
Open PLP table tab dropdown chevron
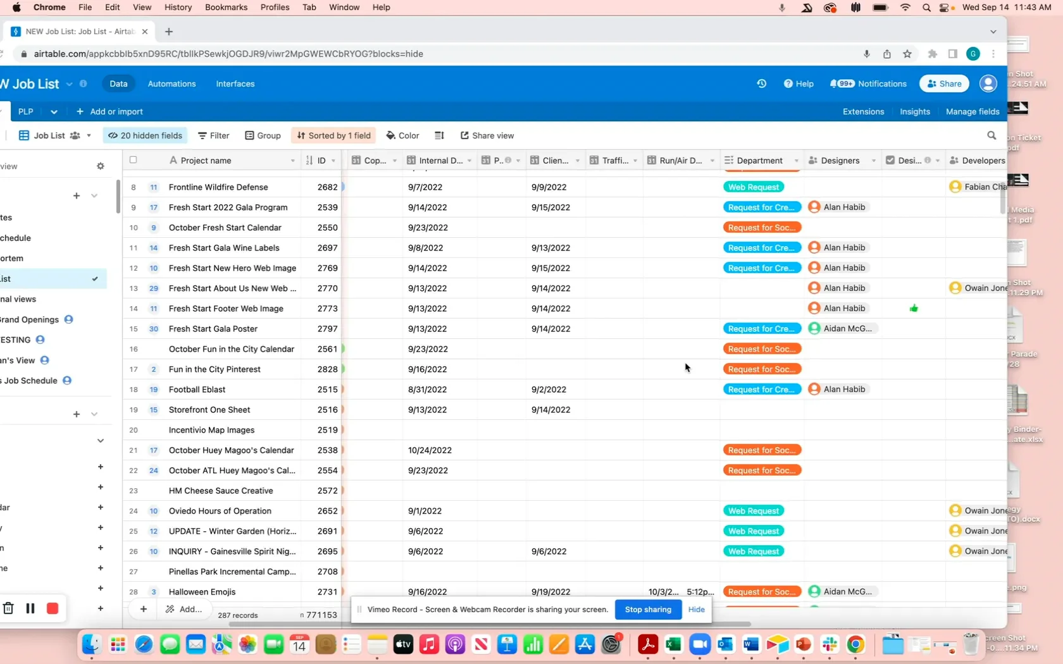[x=54, y=112]
